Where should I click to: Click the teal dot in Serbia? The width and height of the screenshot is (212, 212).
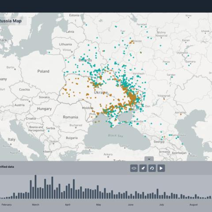pos(49,131)
